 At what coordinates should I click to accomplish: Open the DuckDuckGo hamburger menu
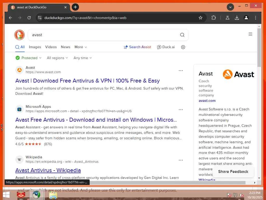coord(250,34)
